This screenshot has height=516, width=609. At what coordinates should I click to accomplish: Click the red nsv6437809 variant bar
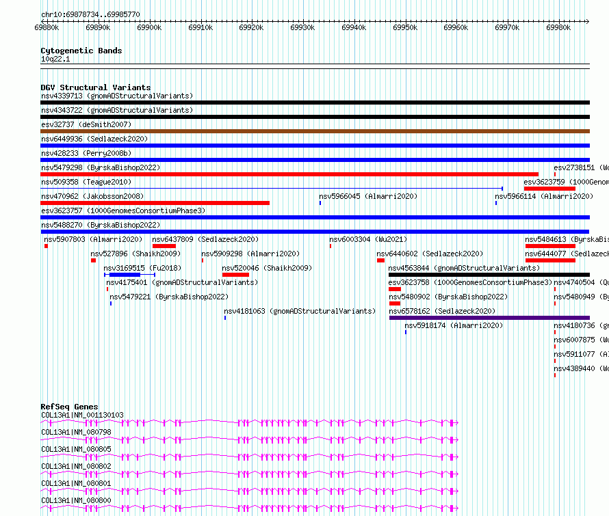click(x=164, y=246)
